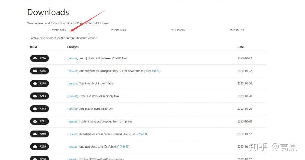Viewport: 305px width, 160px height.
Task: Open commit link for TileEntityBell memory leak fix
Action: click(x=73, y=96)
